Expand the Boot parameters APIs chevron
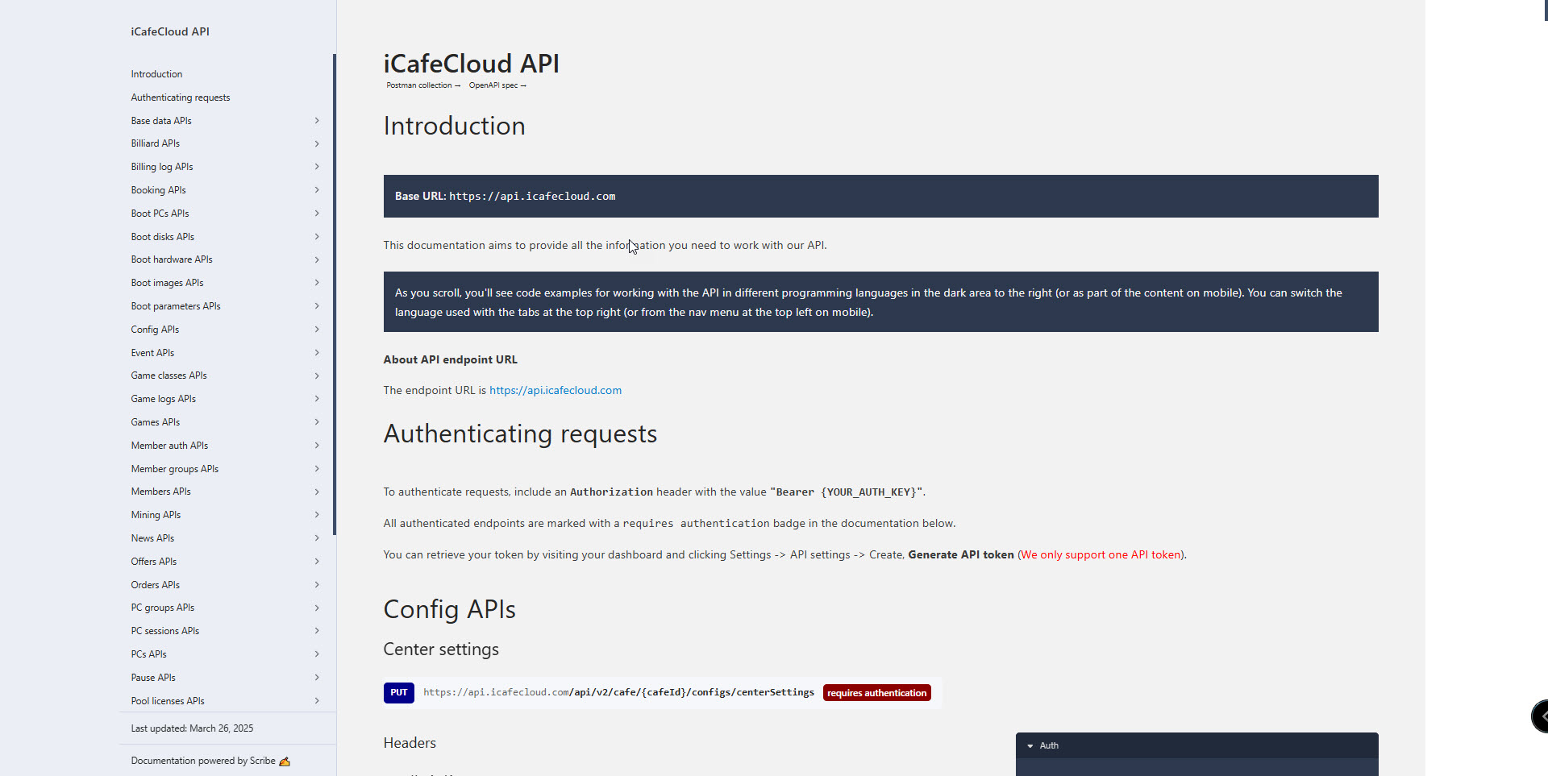The height and width of the screenshot is (776, 1548). (x=317, y=306)
